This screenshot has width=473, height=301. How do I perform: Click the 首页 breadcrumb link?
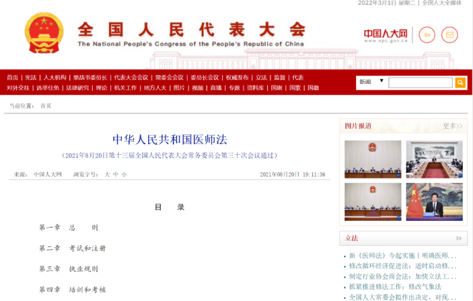[46, 106]
